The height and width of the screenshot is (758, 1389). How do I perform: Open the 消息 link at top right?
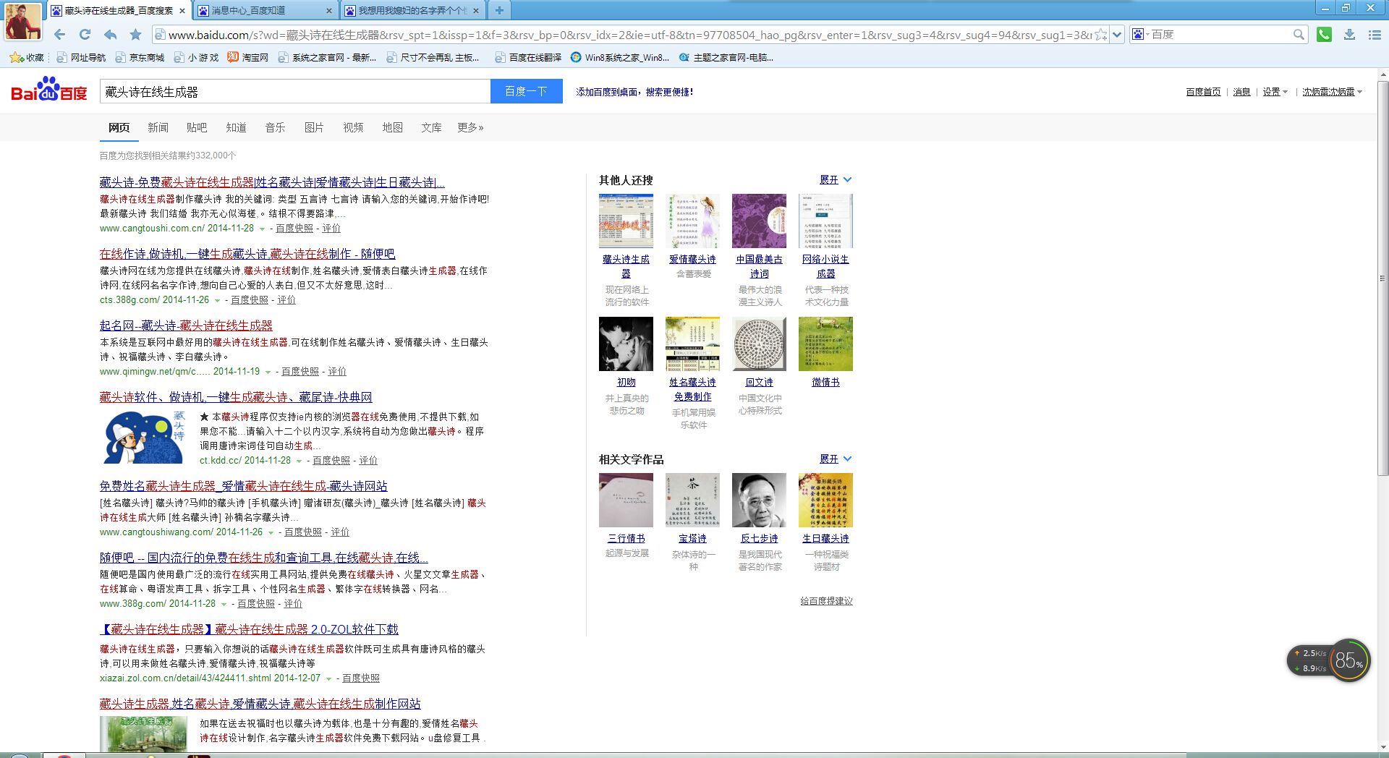[1241, 92]
